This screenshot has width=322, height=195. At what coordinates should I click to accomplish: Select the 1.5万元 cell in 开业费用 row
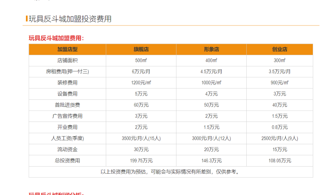pyautogui.click(x=211, y=127)
